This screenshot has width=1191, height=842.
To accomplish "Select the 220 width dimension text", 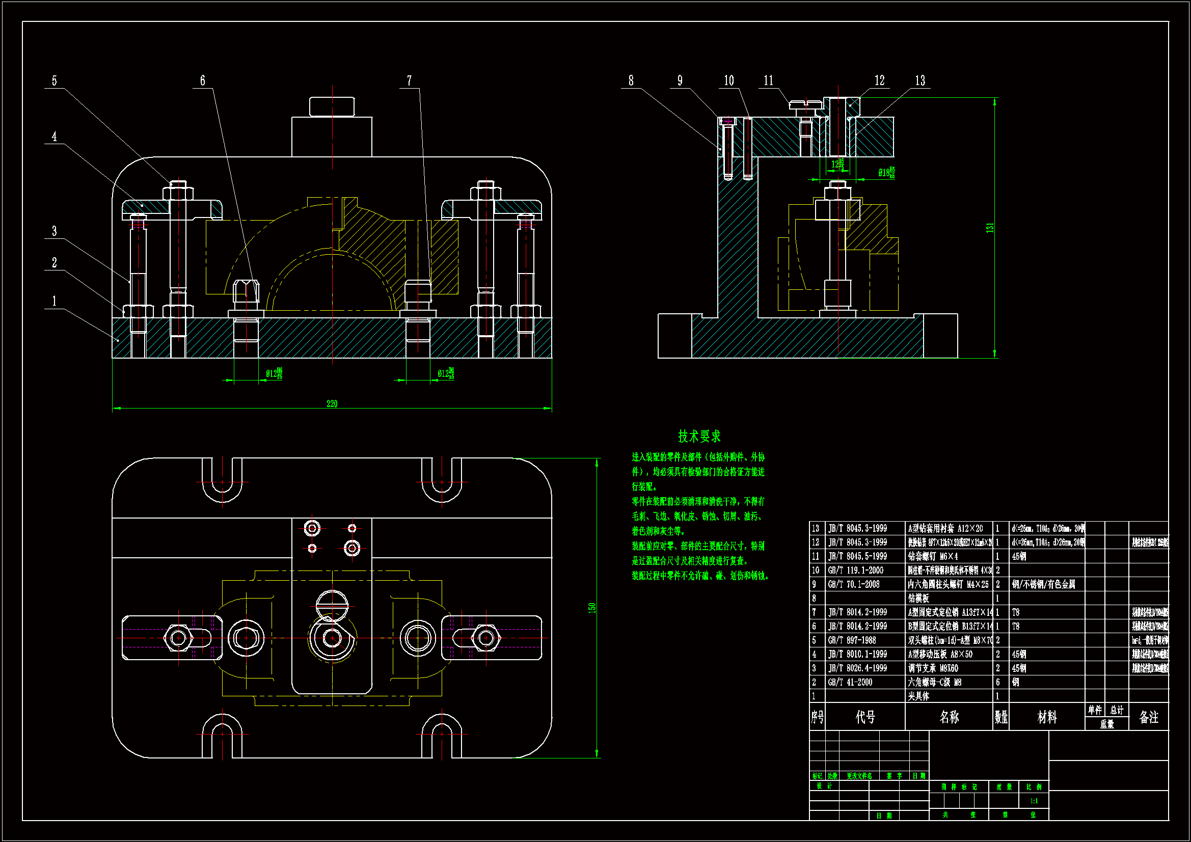I will [x=332, y=403].
